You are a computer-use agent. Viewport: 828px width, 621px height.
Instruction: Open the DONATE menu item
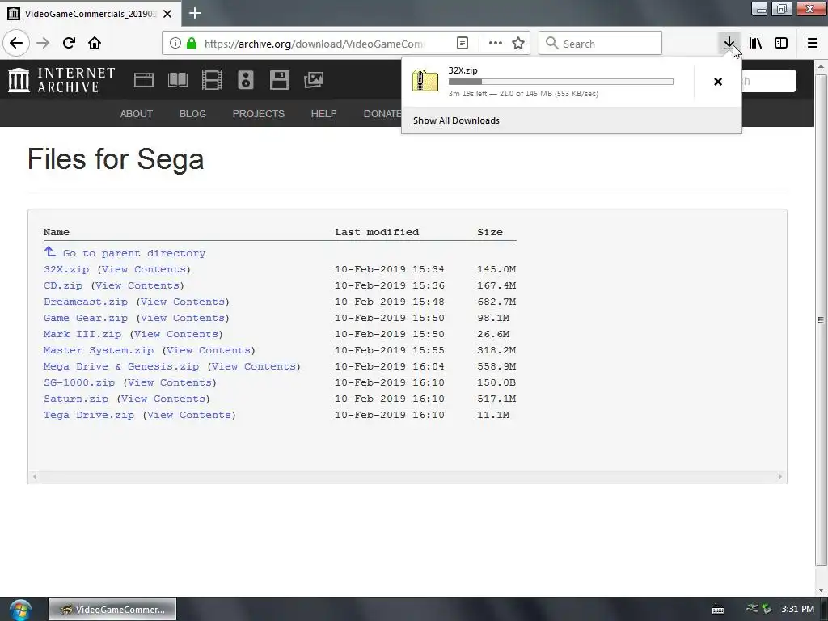coord(382,113)
